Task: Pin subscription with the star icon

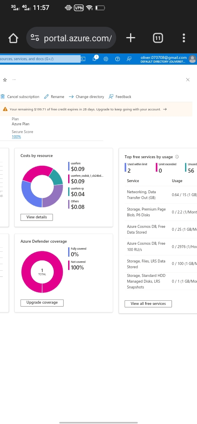Action: [5, 80]
